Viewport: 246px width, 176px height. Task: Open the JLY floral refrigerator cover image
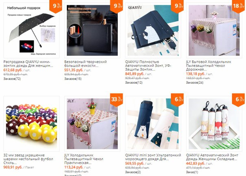92,124
